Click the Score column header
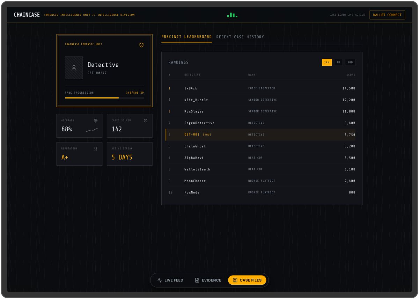Screen dimensions: 419x299 coord(351,75)
